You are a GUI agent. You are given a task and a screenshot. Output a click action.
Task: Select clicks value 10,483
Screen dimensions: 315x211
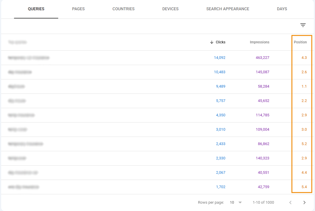[220, 72]
